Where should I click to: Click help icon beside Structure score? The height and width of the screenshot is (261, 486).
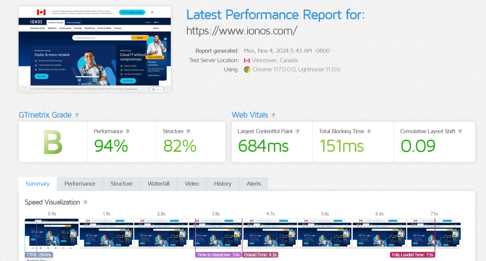(188, 132)
